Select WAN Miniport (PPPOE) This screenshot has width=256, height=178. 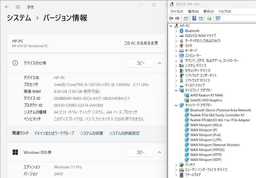207,150
